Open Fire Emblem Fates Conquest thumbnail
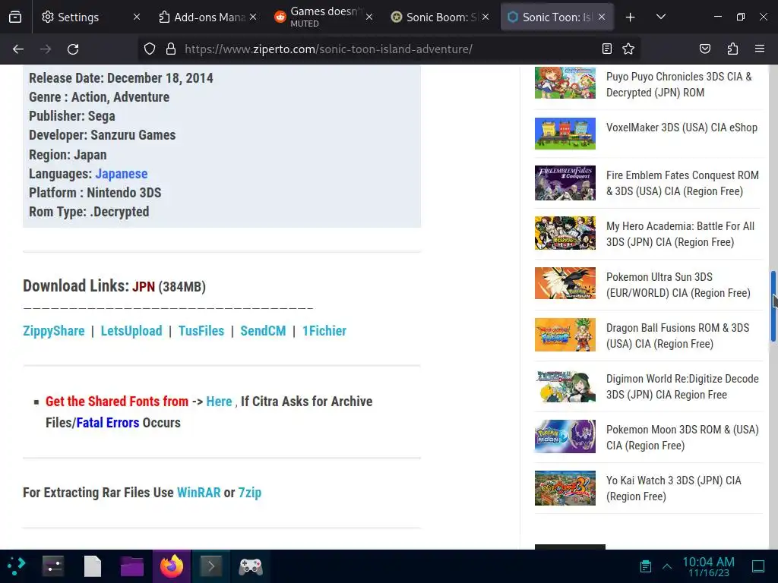 (565, 183)
